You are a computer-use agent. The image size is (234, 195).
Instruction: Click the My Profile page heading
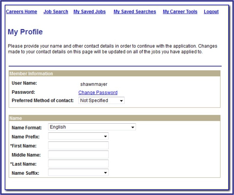(x=25, y=32)
